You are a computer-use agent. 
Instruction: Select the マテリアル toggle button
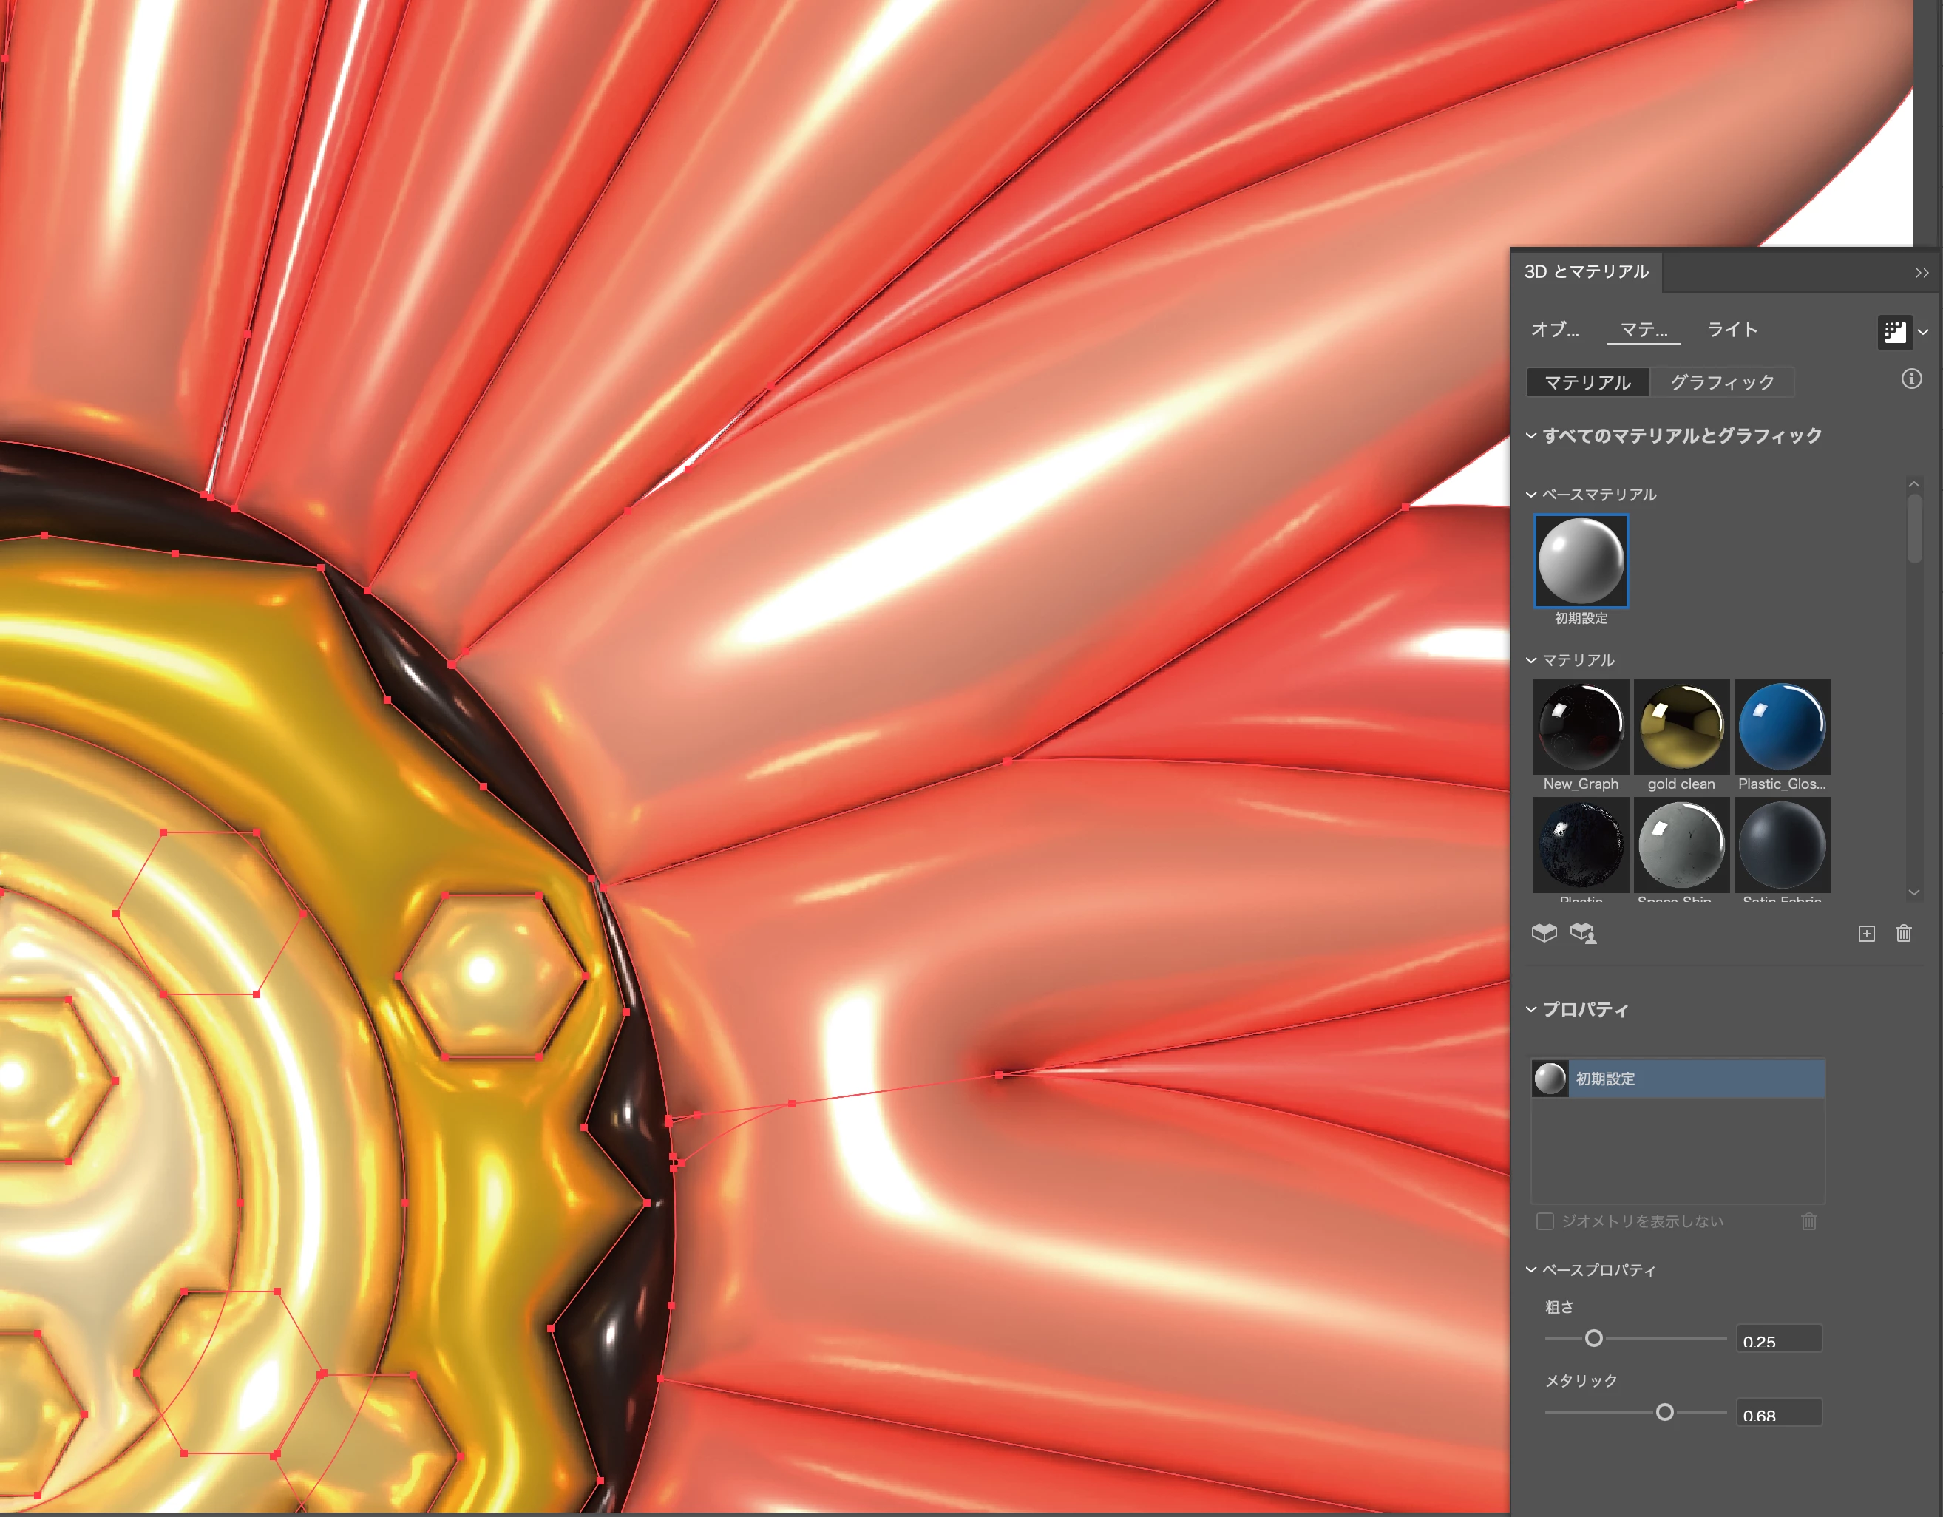pos(1587,383)
